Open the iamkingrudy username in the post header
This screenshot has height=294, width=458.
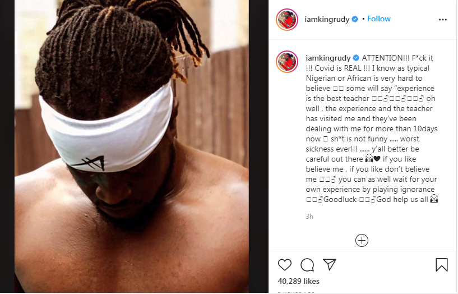pyautogui.click(x=327, y=19)
